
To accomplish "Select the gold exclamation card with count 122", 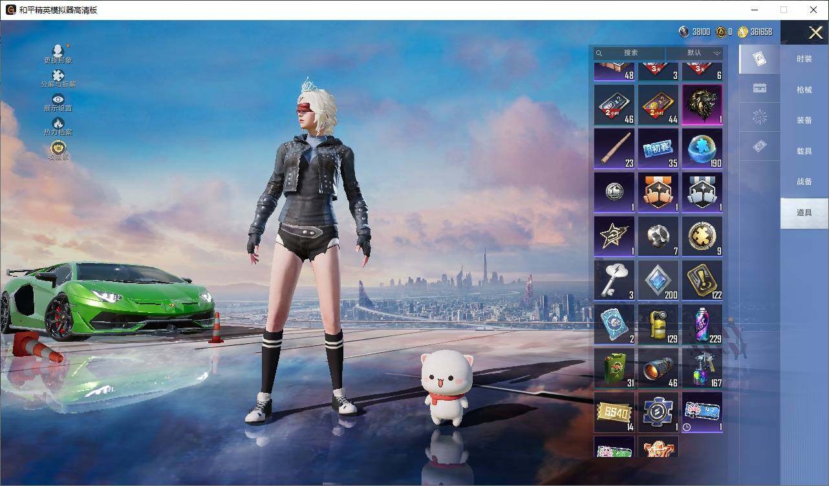I will coord(702,280).
